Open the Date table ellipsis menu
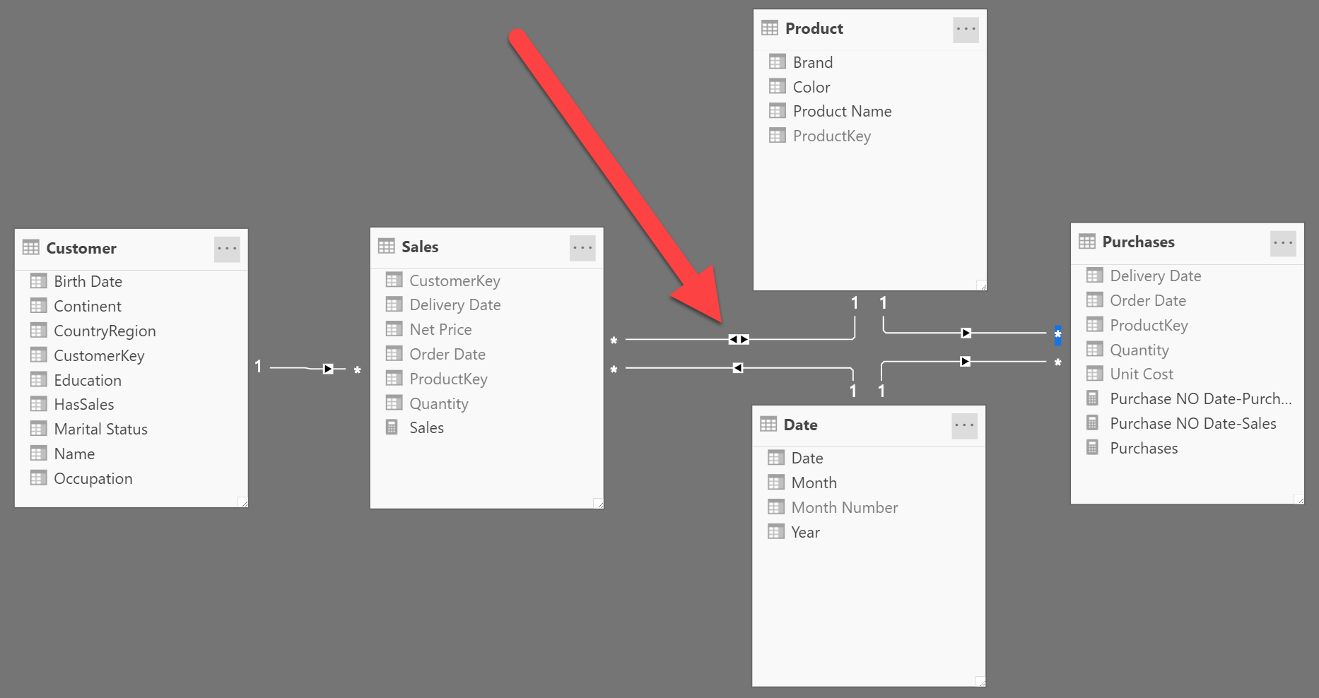 coord(964,425)
